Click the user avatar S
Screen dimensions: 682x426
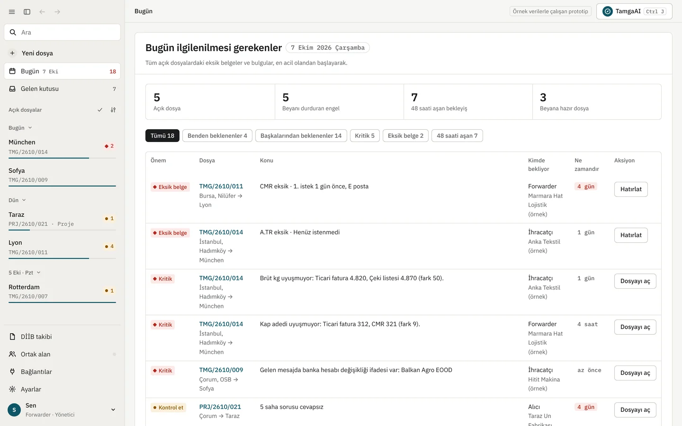pos(14,410)
